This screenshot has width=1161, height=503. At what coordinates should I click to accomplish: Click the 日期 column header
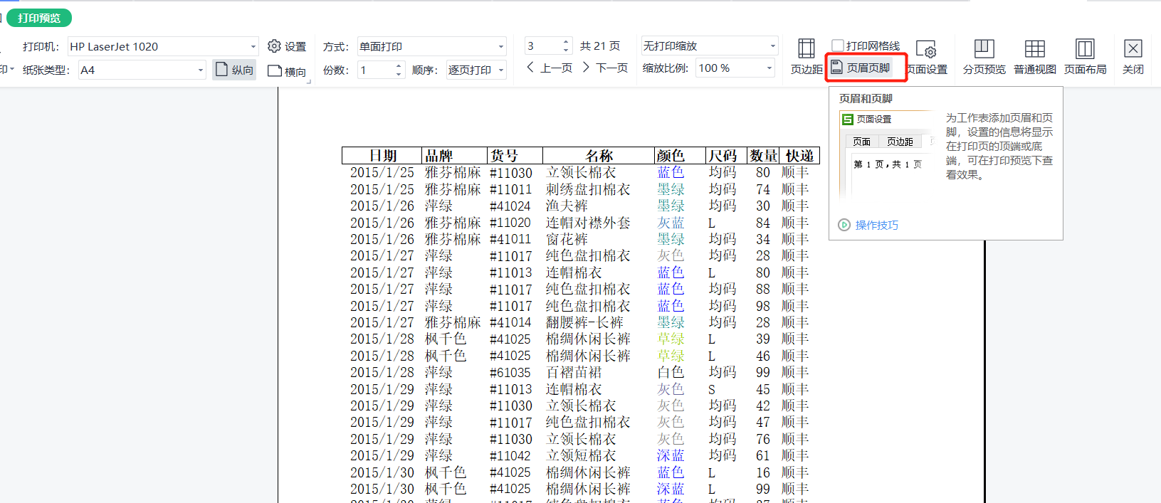382,156
